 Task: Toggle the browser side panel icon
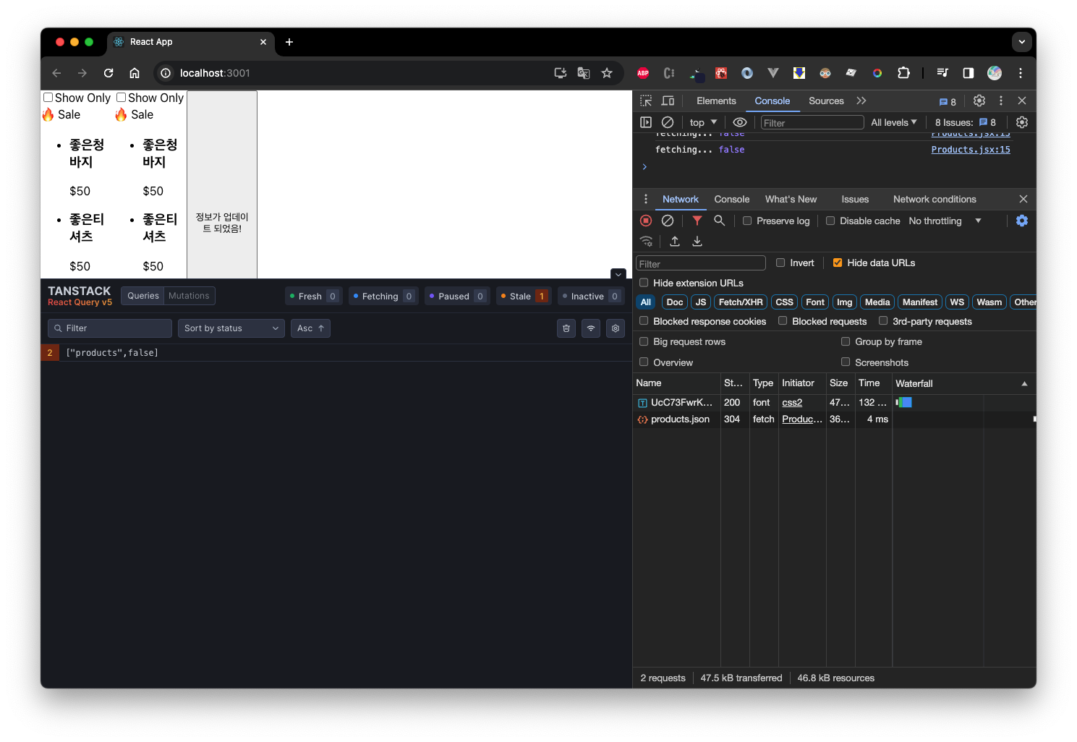969,73
